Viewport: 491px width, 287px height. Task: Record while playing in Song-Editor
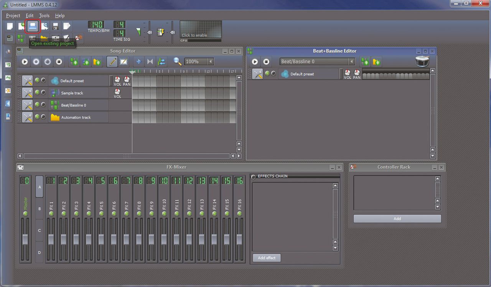click(48, 61)
